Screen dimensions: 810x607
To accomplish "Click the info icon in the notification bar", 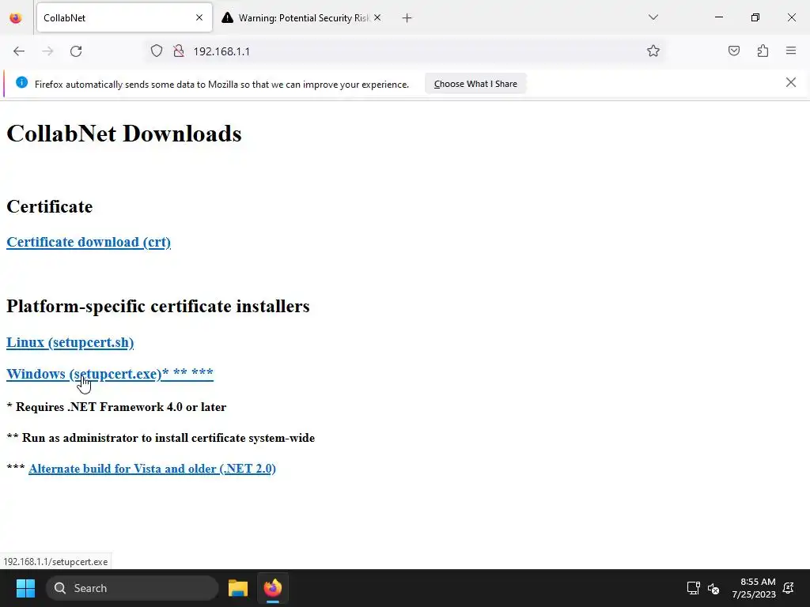I will click(x=21, y=82).
